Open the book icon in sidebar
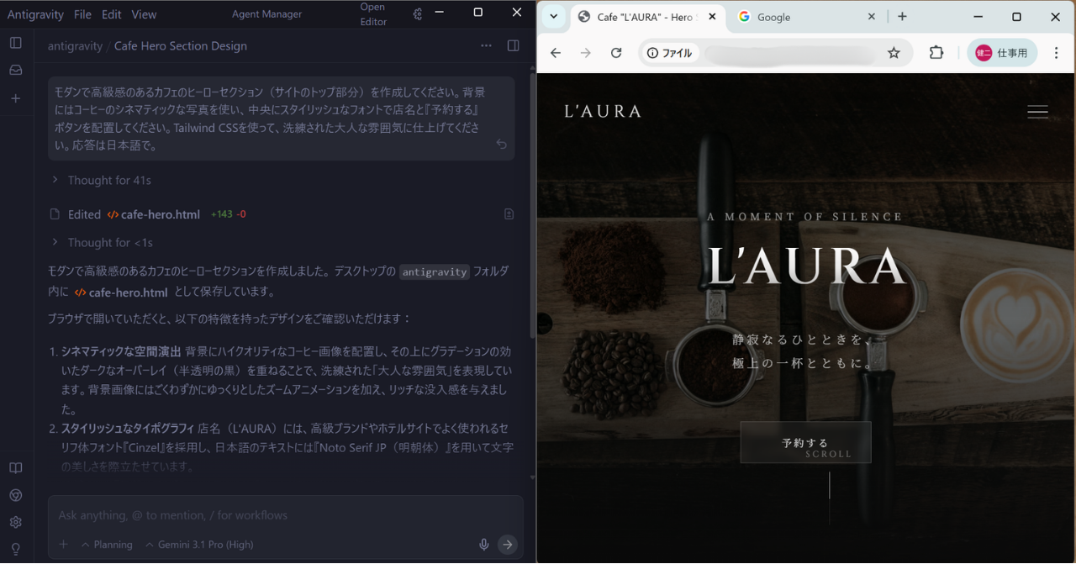The height and width of the screenshot is (564, 1076). (x=16, y=468)
